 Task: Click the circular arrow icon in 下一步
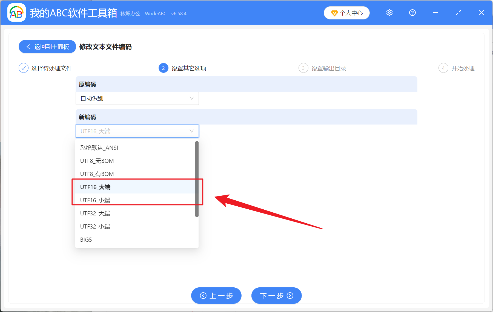pos(290,296)
